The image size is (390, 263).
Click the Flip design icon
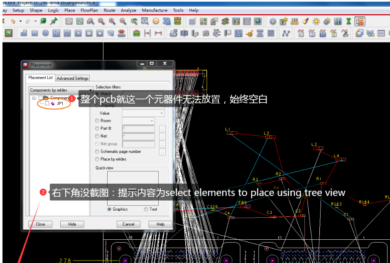click(x=178, y=21)
